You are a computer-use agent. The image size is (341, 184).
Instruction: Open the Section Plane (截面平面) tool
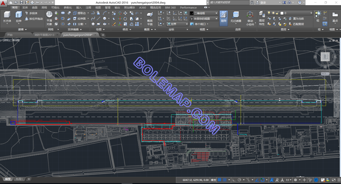tap(150, 18)
